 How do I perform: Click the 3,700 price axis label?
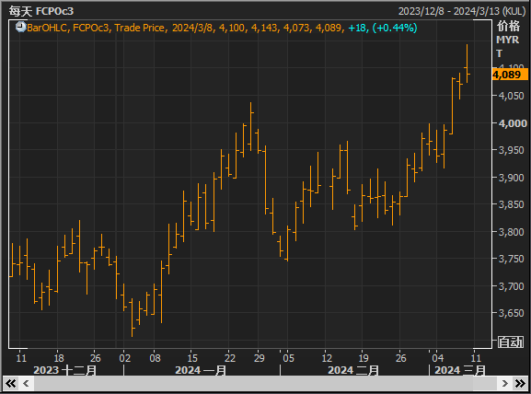click(x=512, y=286)
